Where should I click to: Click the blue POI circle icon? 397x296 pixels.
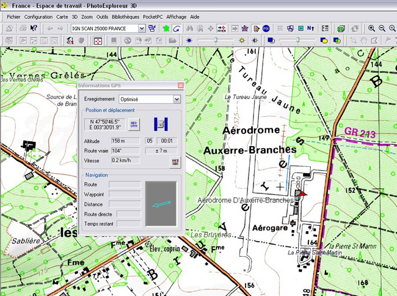(266, 28)
